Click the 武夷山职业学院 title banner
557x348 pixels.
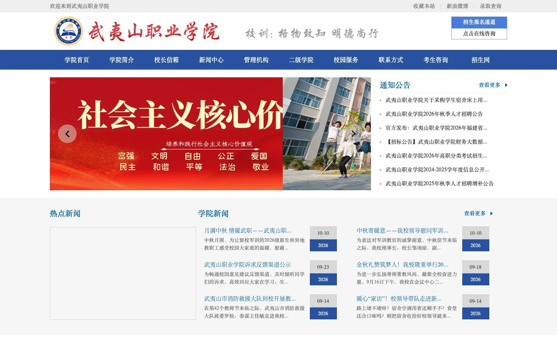click(154, 31)
